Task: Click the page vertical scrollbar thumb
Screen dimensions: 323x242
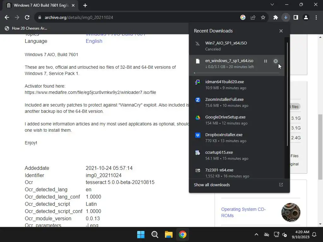Action: click(x=320, y=147)
